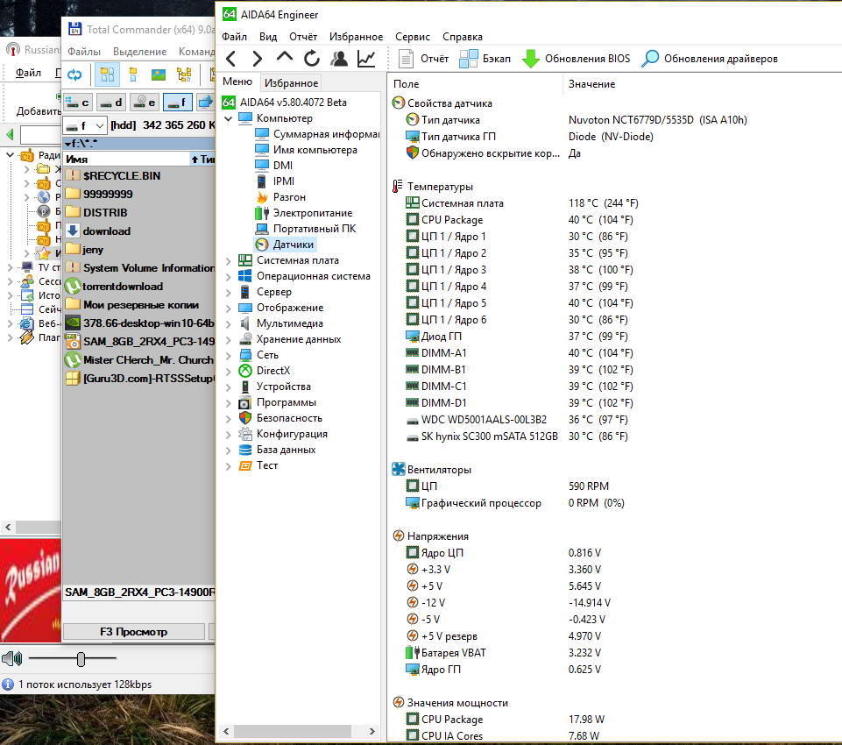Click the Конфигурация icon in tree
The image size is (842, 745).
pos(245,434)
